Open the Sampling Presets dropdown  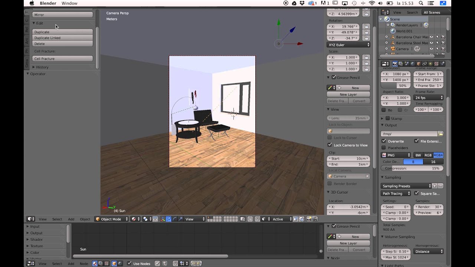tap(406, 186)
